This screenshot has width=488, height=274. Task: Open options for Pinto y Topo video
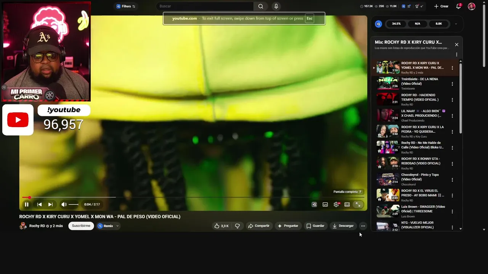coord(453,180)
